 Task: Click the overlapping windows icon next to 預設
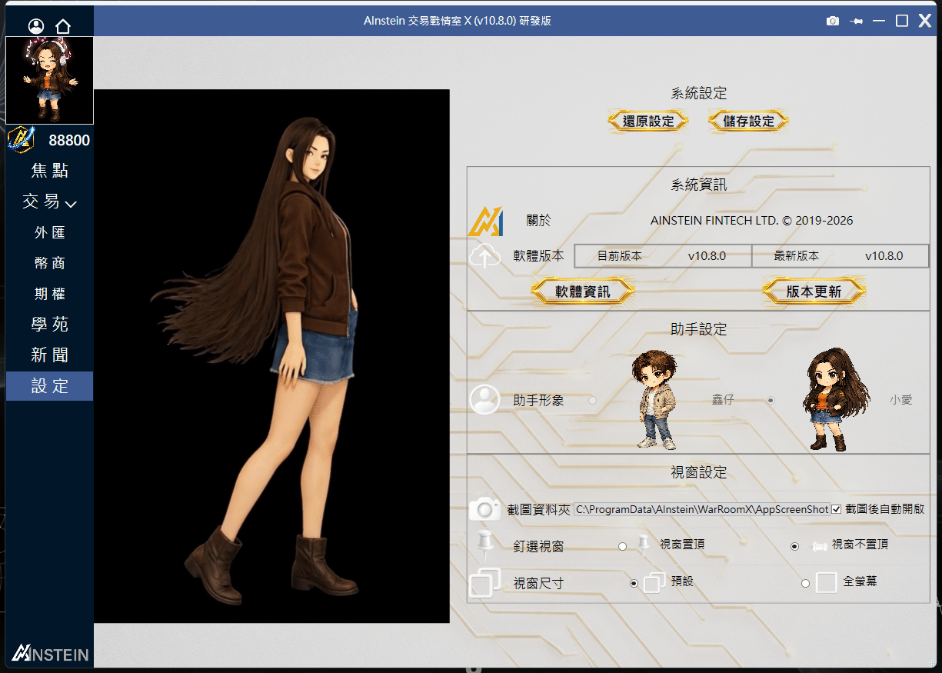[x=654, y=582]
